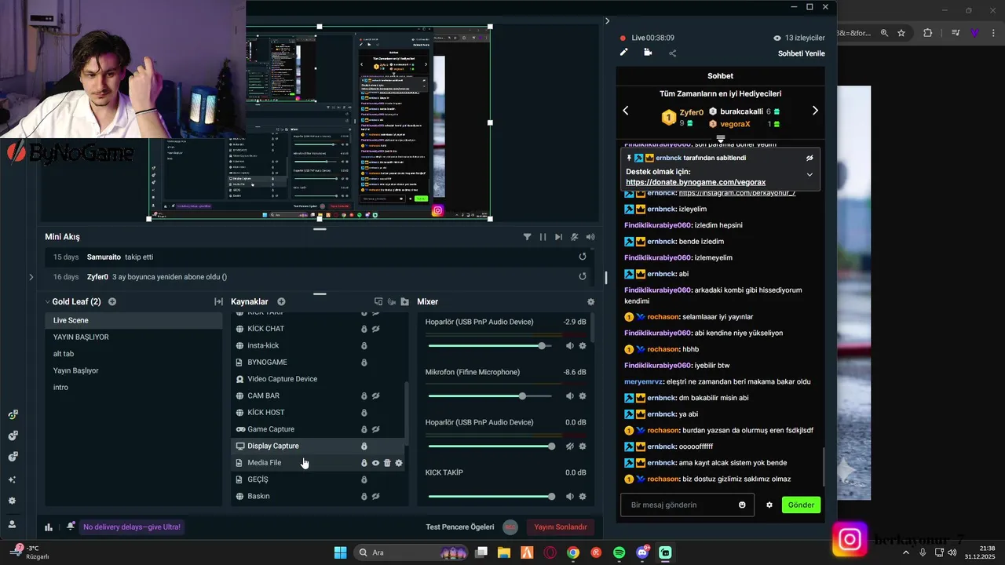
Task: Show the hidden CAM BAR source
Action: [375, 395]
